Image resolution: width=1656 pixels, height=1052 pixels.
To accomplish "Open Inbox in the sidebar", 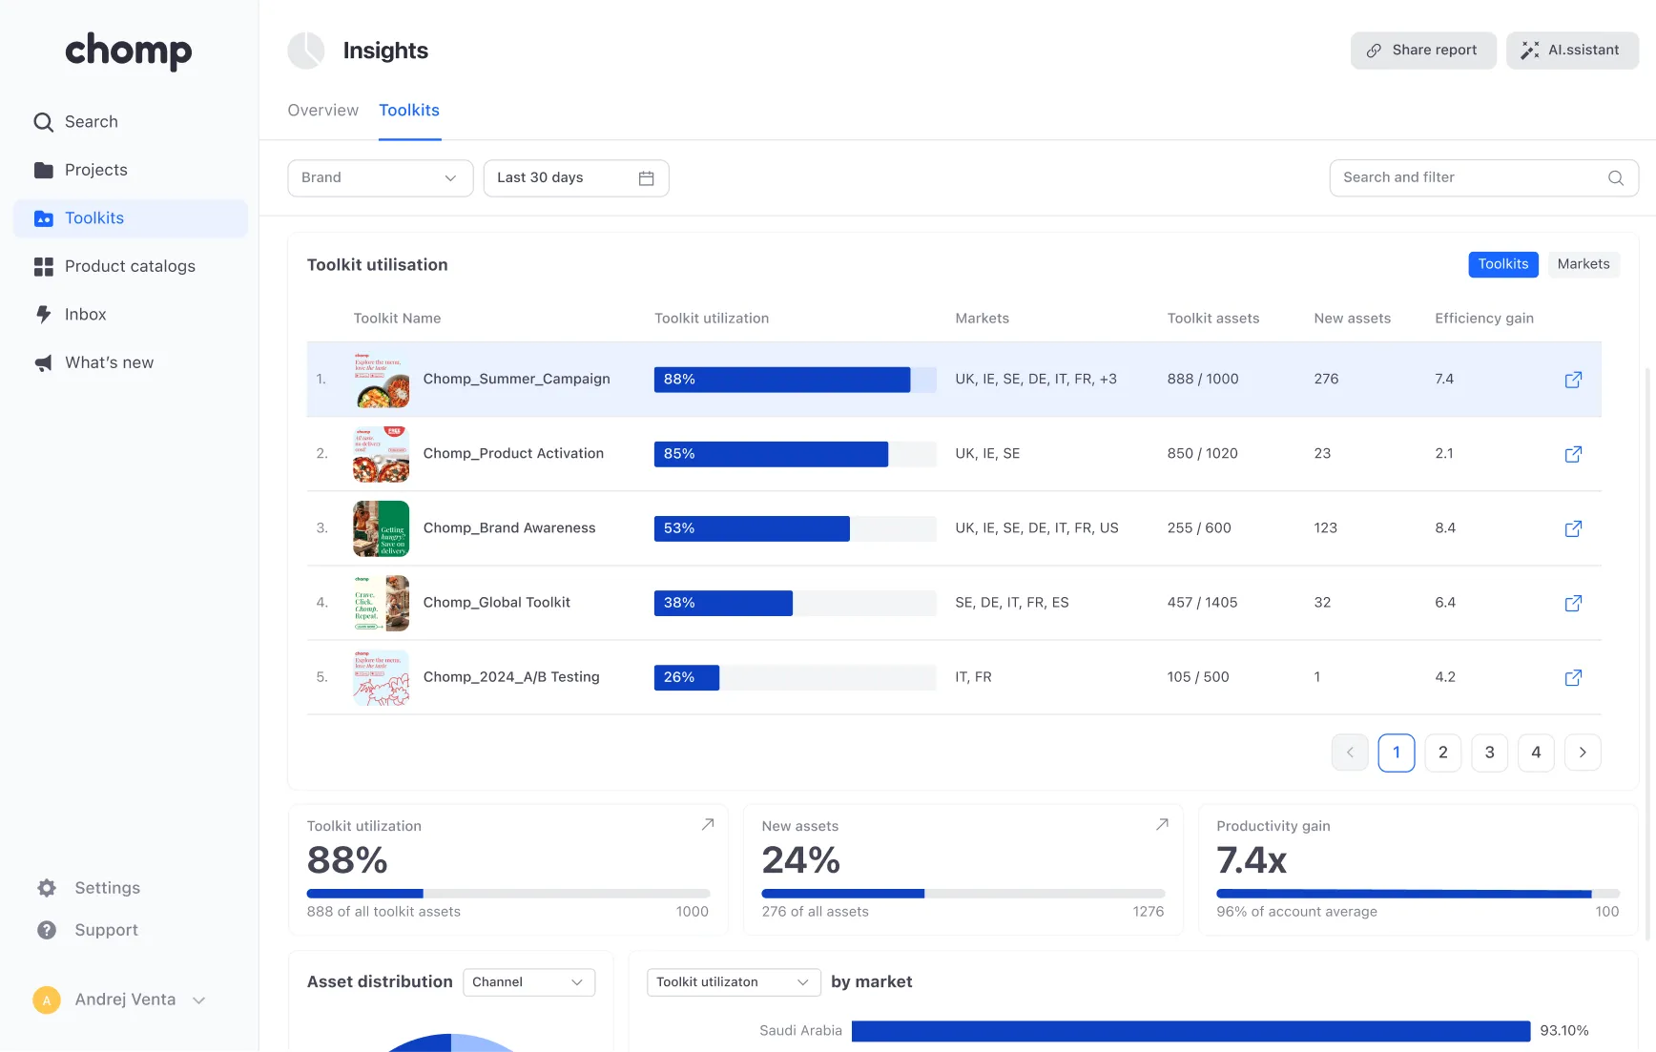I will click(x=70, y=315).
